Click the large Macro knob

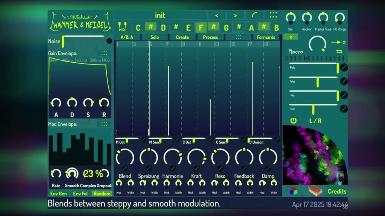318,44
